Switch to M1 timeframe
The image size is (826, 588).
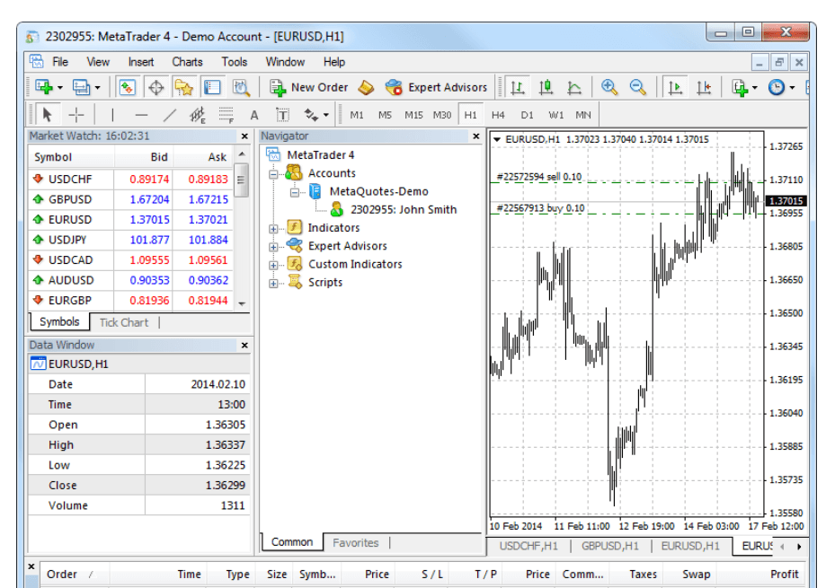point(357,115)
